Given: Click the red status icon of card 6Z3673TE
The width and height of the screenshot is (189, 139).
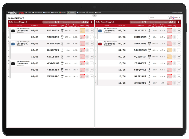Looking at the screenshot, I should point(169,30).
